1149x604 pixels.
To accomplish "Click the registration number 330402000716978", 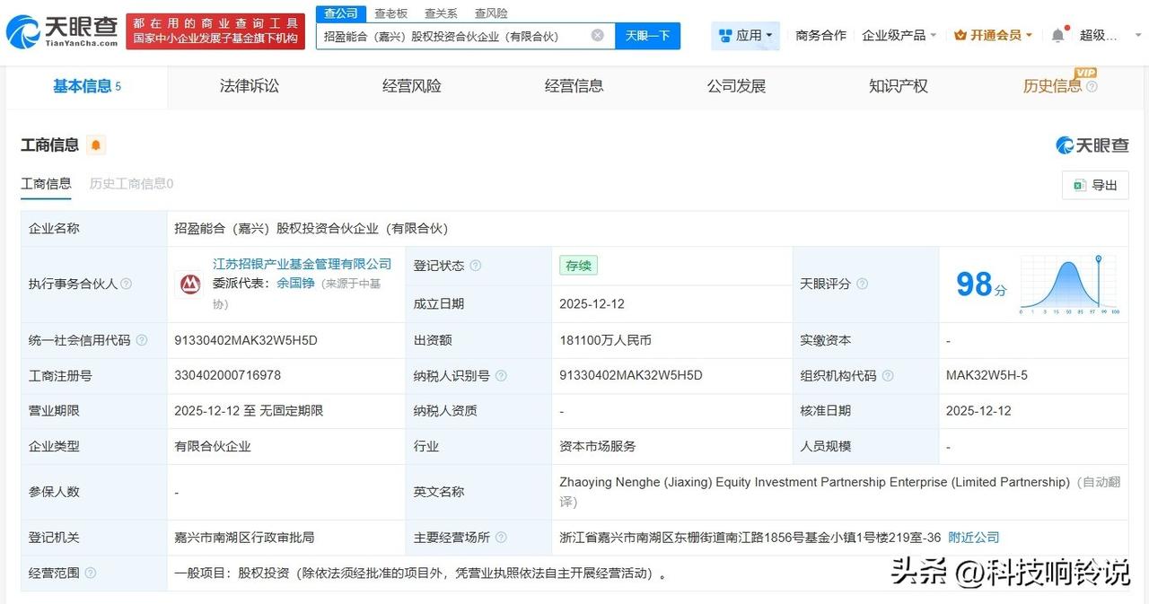I will [x=227, y=376].
